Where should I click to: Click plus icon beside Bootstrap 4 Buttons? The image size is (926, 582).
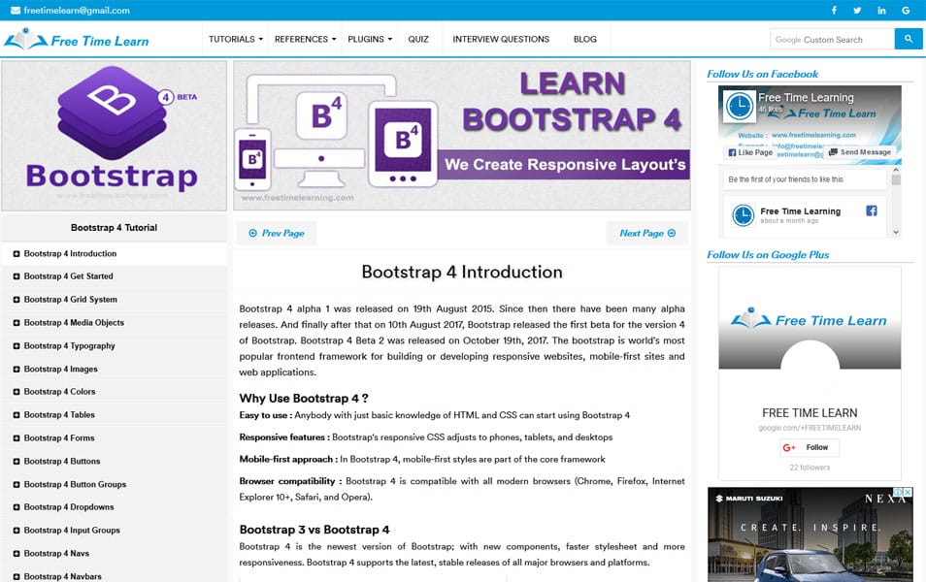(17, 462)
